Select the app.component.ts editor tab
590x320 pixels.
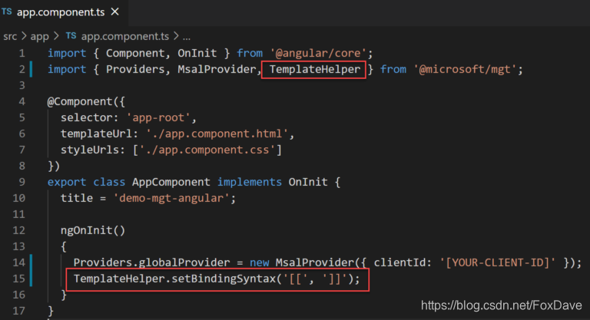tap(64, 12)
